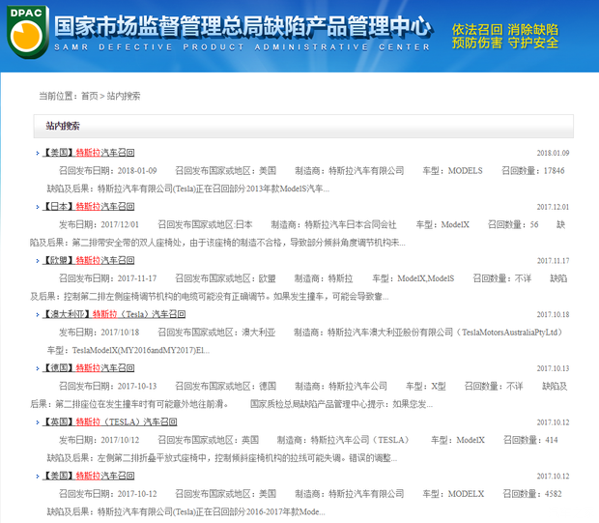Open 站内搜索 in the breadcrumb trail
The height and width of the screenshot is (523, 599).
124,96
